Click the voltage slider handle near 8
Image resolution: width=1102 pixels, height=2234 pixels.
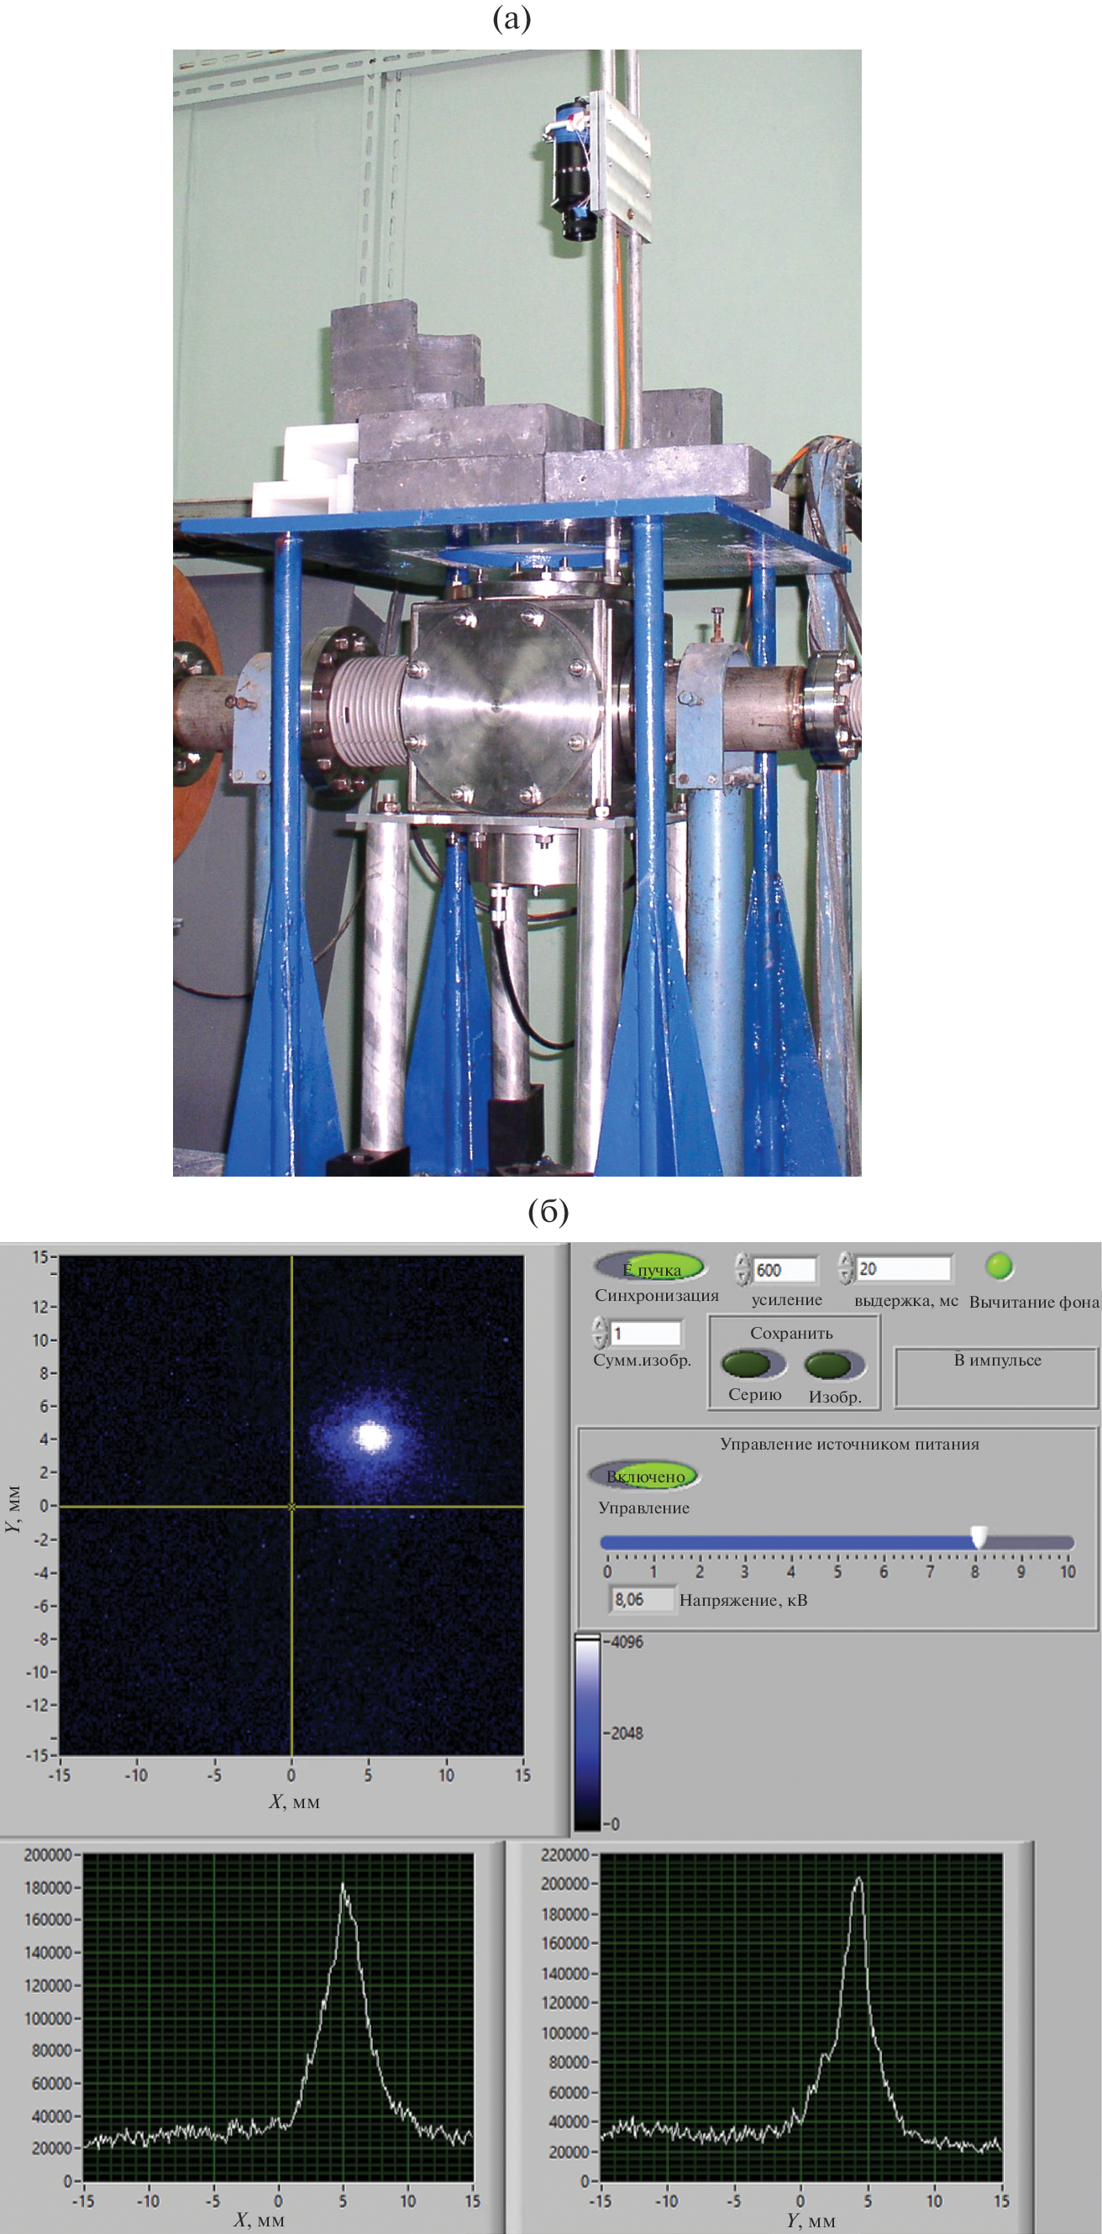point(979,1538)
